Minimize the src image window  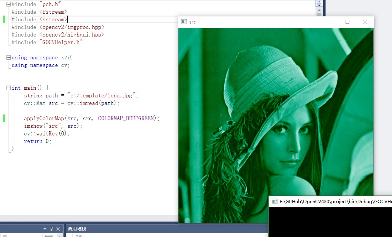pyautogui.click(x=330, y=22)
